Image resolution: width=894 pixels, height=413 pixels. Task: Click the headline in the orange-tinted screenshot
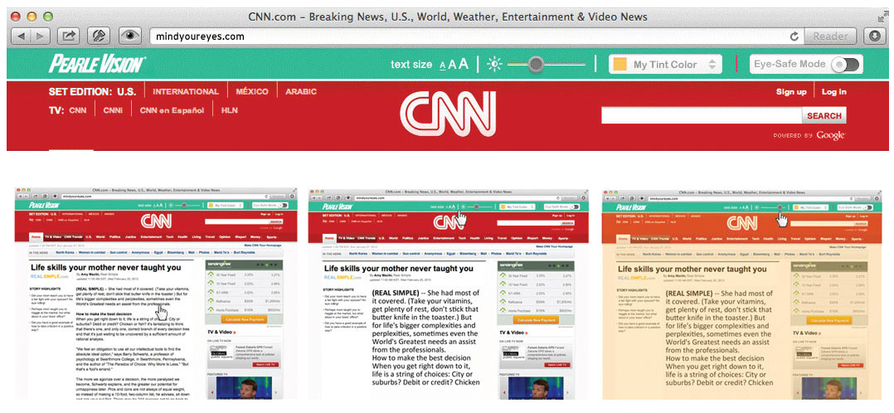click(x=692, y=269)
